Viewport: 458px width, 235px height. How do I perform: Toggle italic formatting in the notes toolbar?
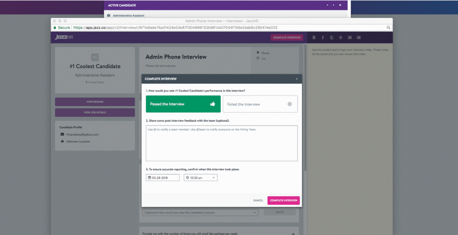[x=323, y=38]
